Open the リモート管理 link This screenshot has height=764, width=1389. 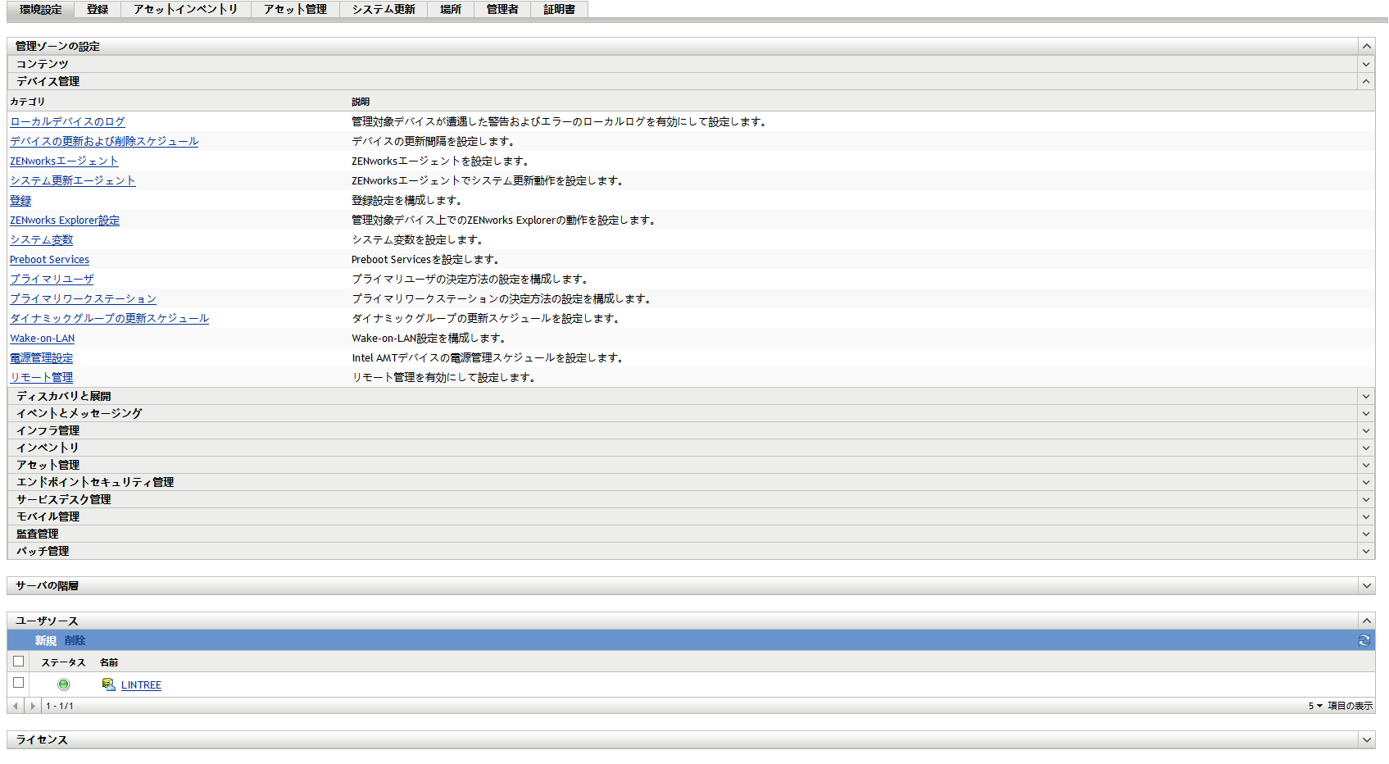click(42, 377)
